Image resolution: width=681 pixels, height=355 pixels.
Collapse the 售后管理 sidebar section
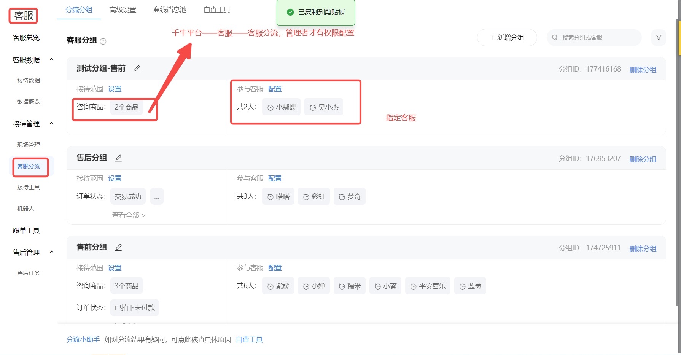pyautogui.click(x=52, y=252)
